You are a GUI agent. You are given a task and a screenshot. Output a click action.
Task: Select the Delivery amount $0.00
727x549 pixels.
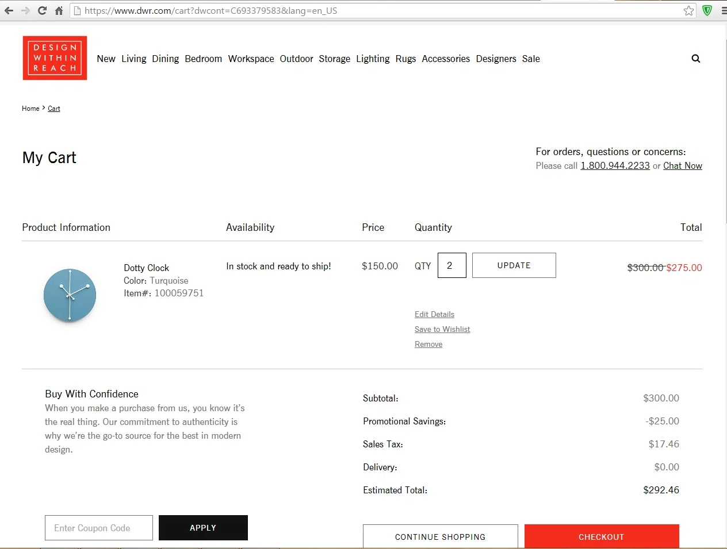[667, 467]
